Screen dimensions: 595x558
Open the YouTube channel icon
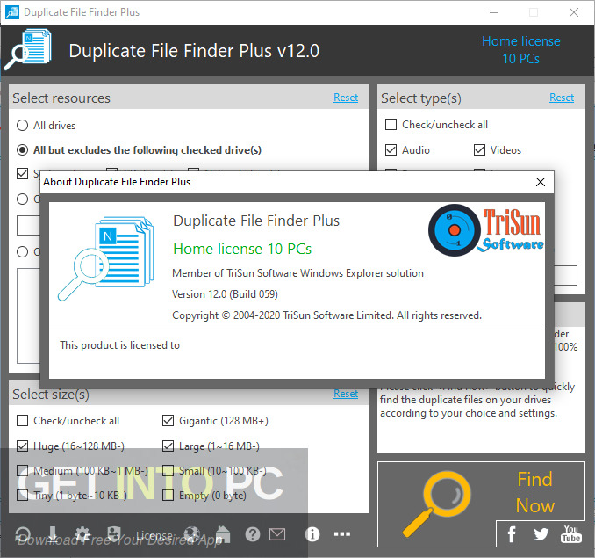click(570, 534)
